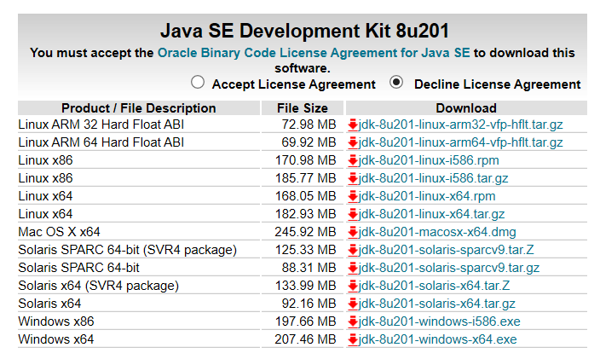The height and width of the screenshot is (359, 600).
Task: Download jdk-8u201-linux-x64.tar.gz link
Action: 431,214
